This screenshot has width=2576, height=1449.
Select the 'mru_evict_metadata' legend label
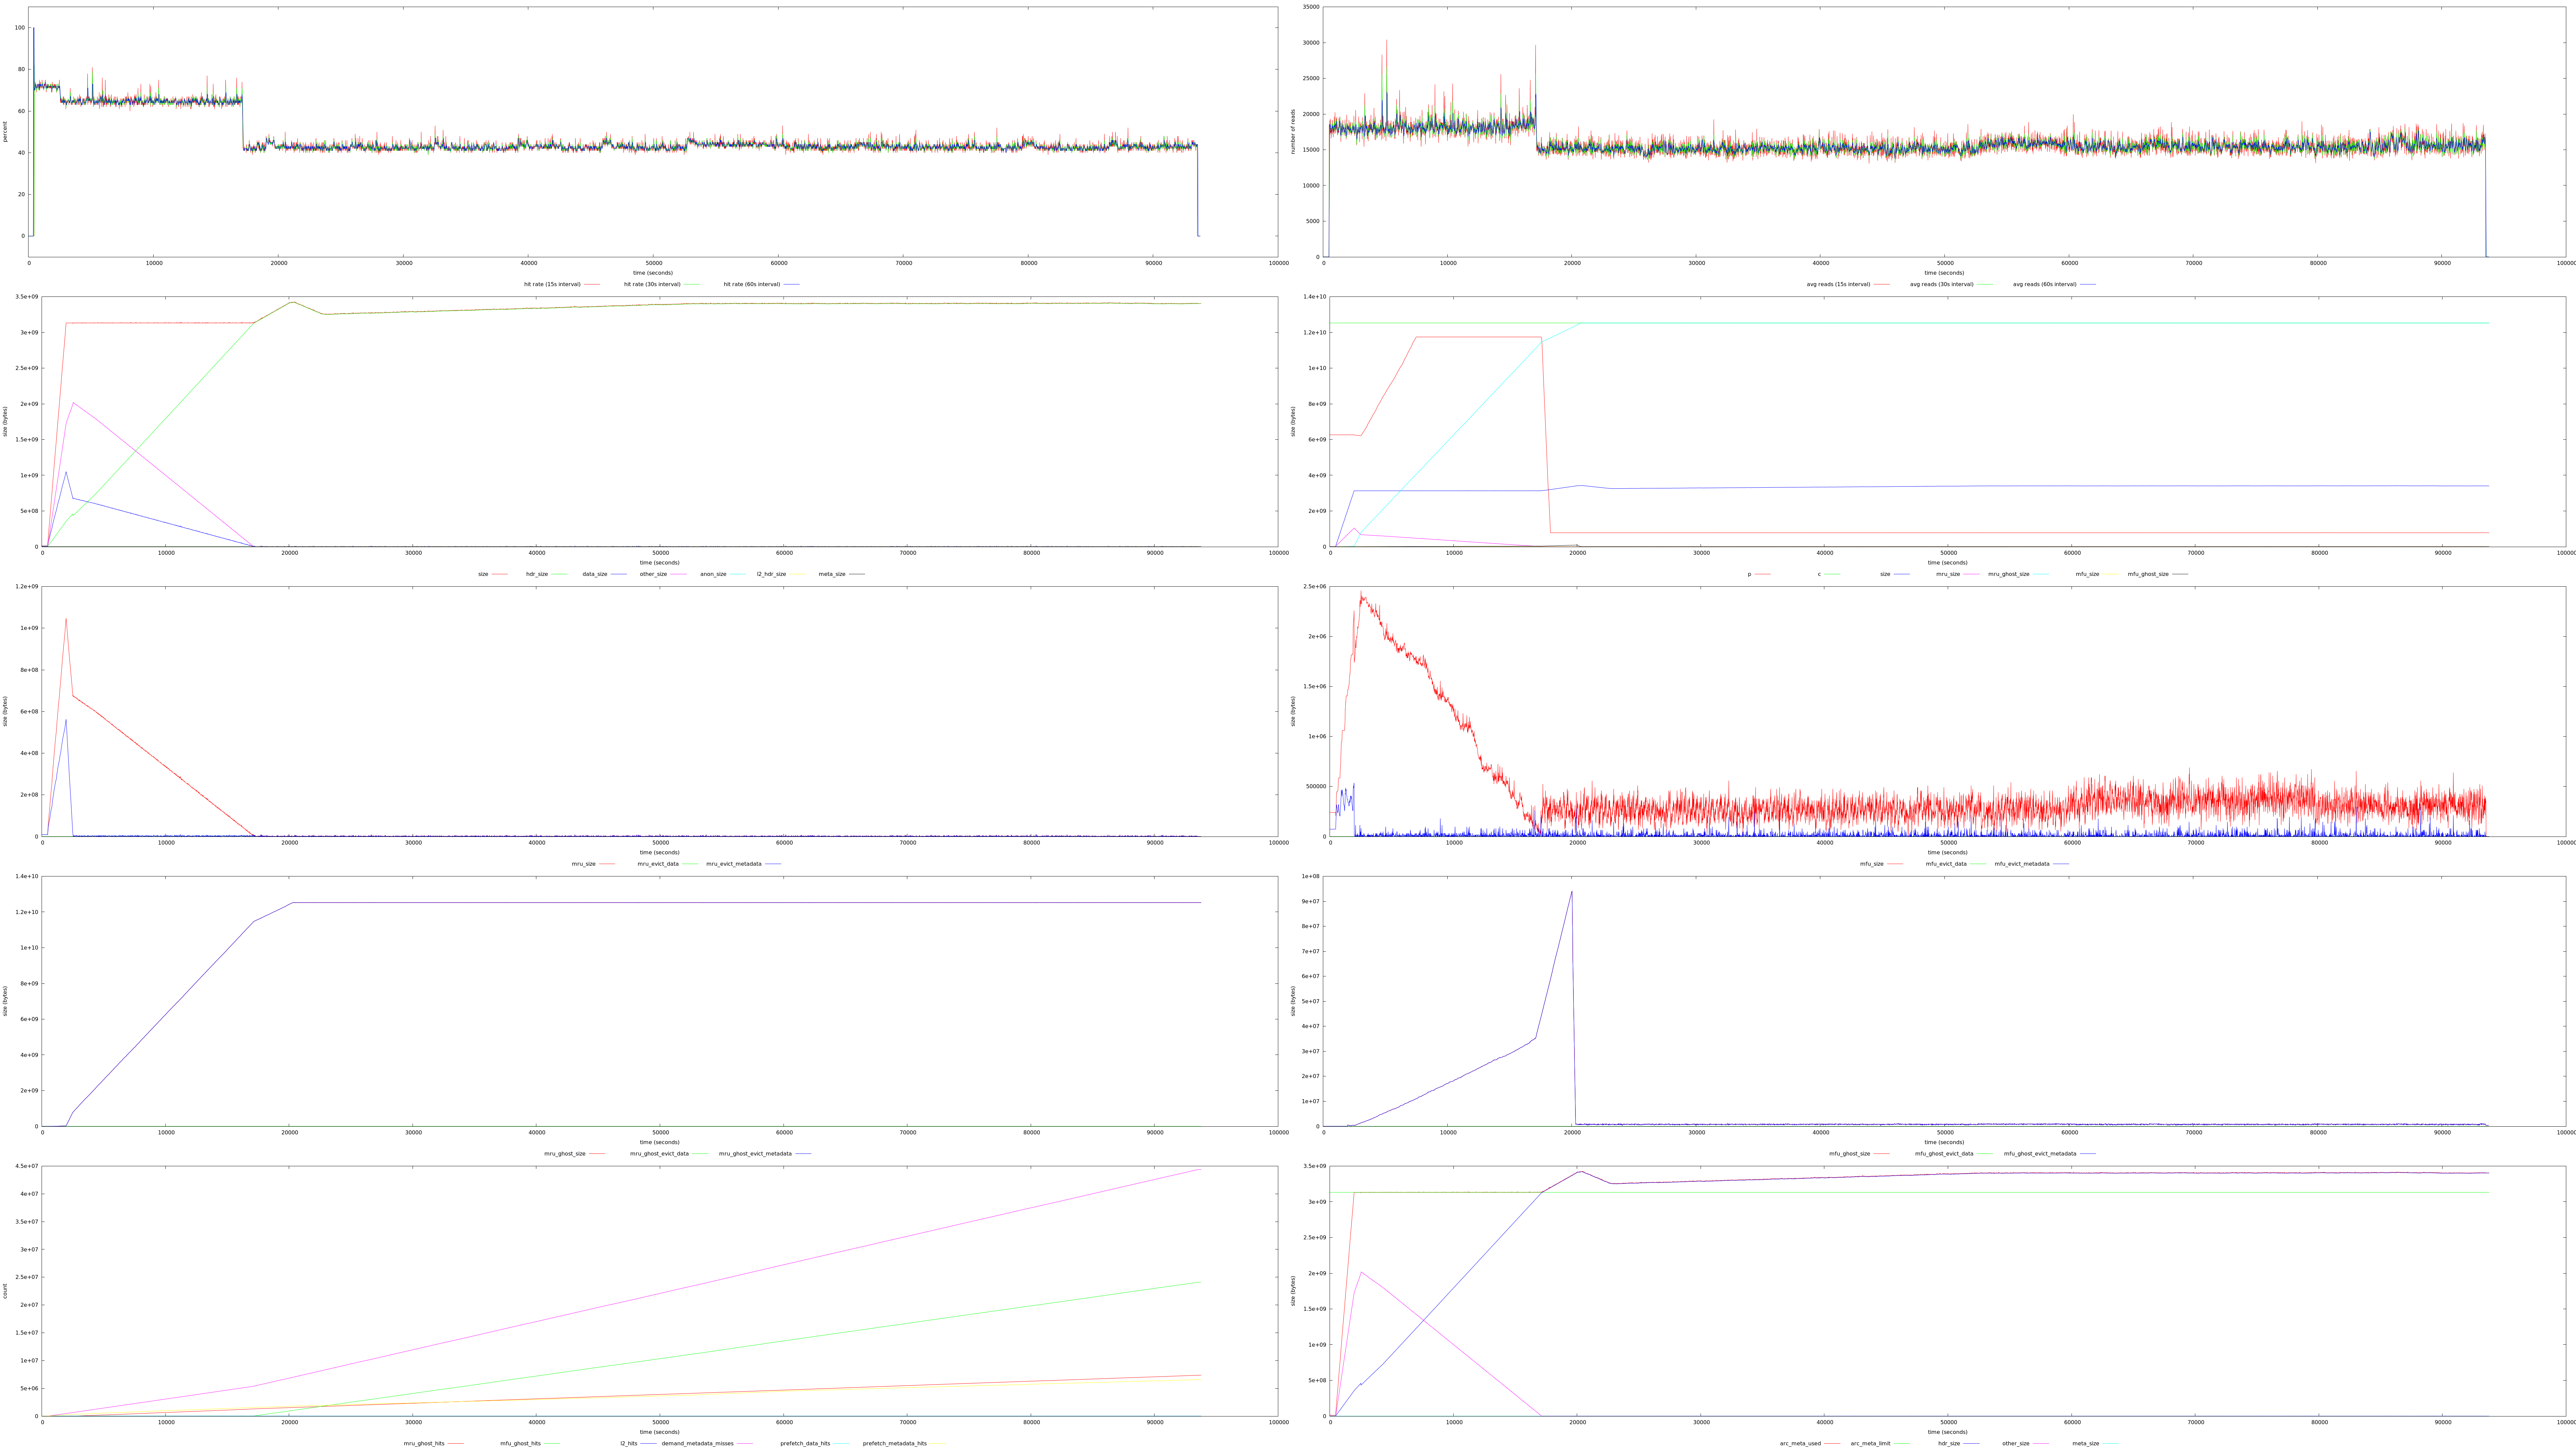click(x=734, y=864)
